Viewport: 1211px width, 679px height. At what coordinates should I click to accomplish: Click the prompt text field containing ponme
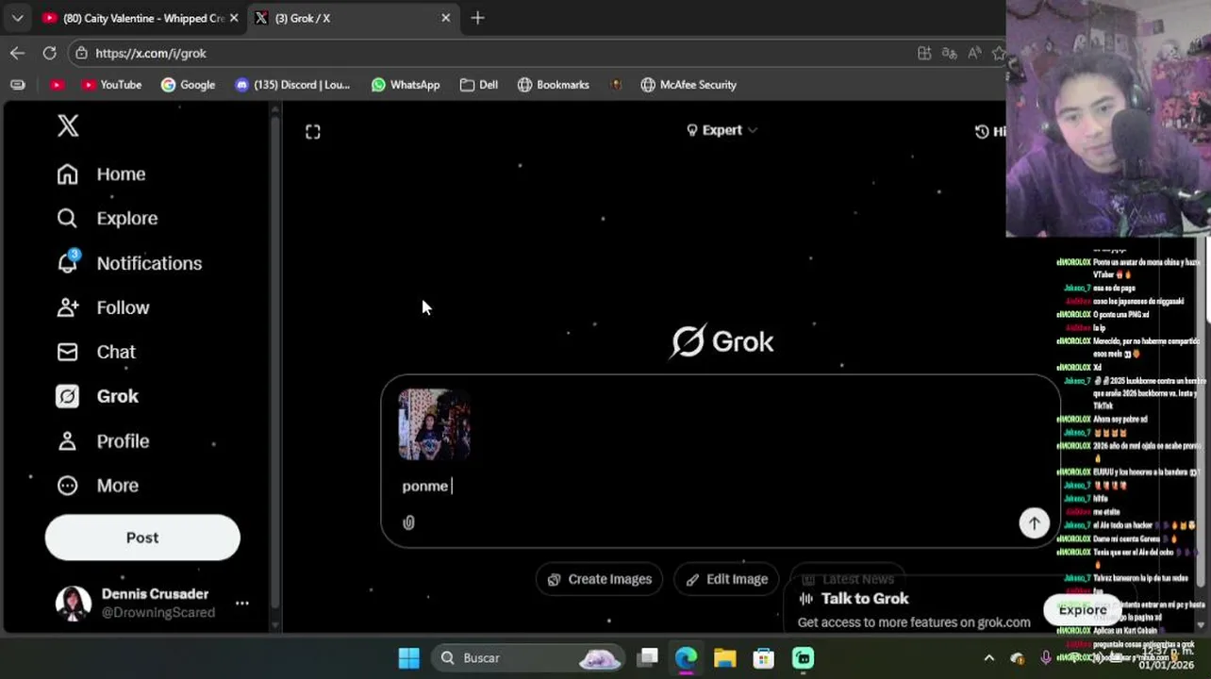pyautogui.click(x=722, y=486)
